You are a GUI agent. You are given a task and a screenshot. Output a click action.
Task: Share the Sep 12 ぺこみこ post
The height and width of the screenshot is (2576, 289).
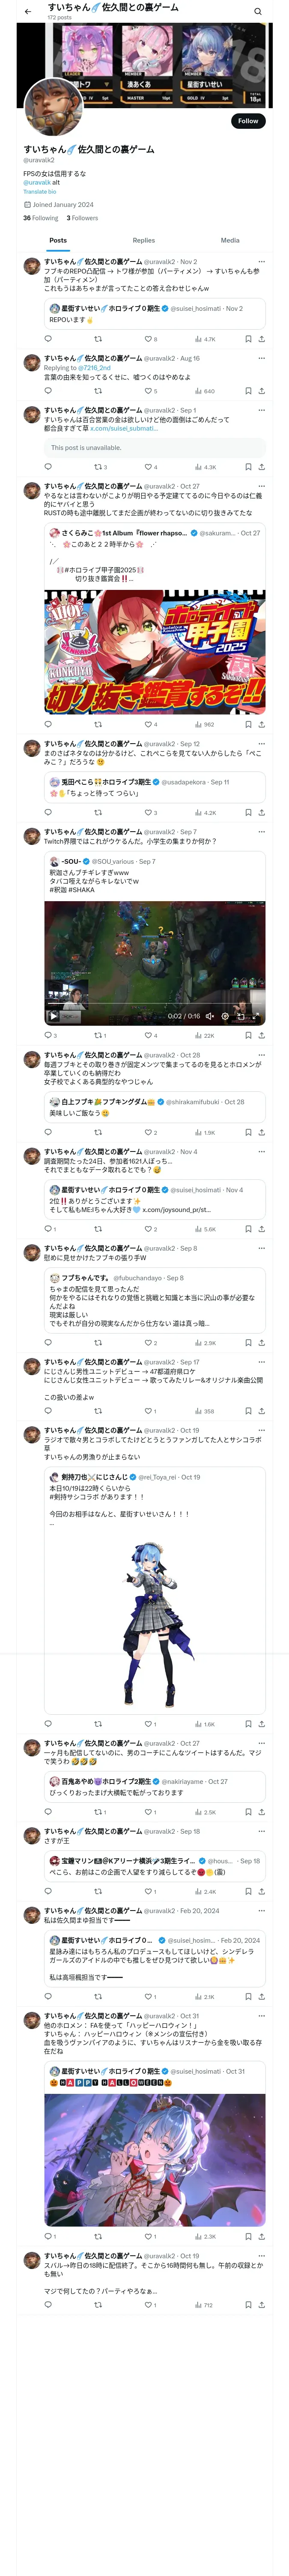(x=261, y=813)
